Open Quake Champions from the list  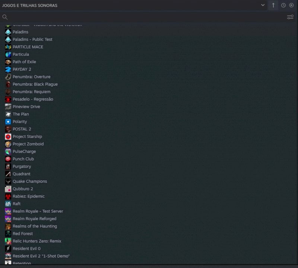(x=30, y=181)
